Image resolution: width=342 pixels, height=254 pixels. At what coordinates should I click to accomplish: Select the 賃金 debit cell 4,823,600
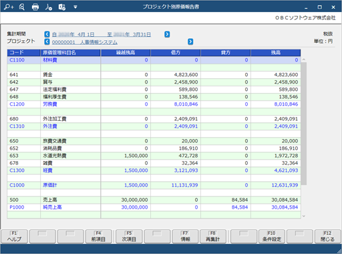click(x=176, y=75)
